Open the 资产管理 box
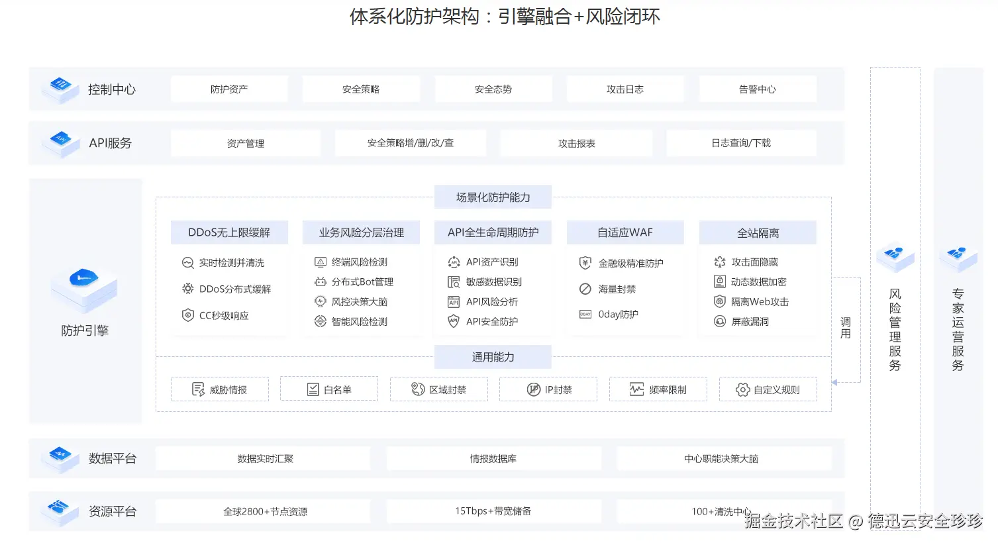The image size is (998, 545). (x=246, y=143)
